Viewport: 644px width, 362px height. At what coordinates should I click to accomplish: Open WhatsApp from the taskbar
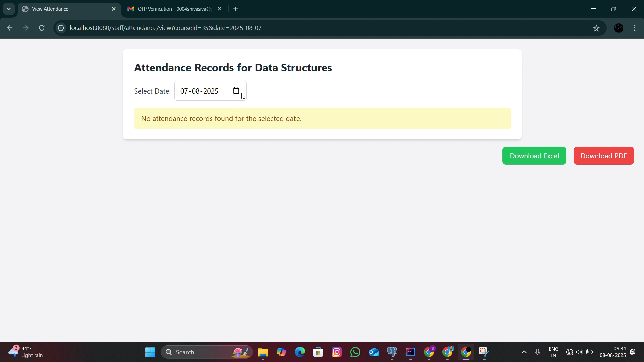[x=355, y=352]
